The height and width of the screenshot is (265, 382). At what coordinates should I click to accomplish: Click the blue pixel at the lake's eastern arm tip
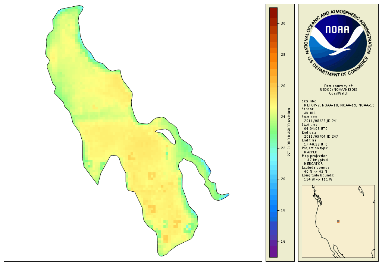(x=227, y=195)
